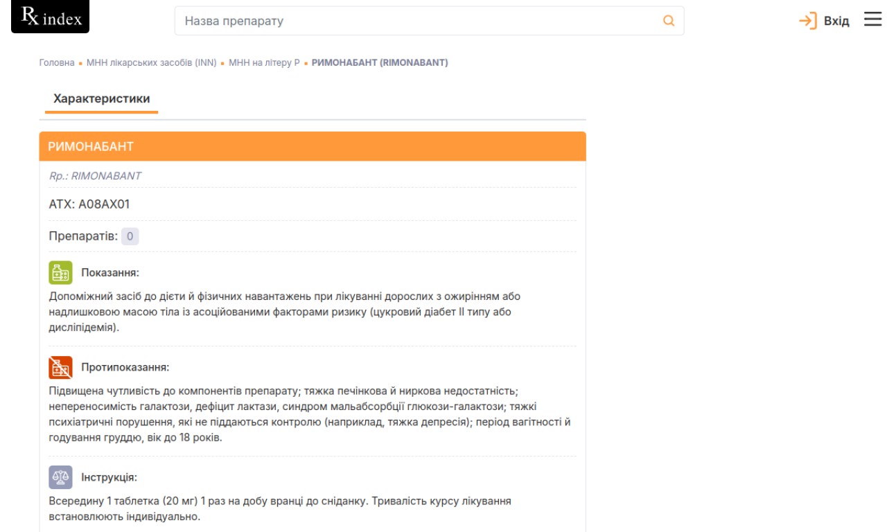
Task: Open the hamburger menu
Action: (x=872, y=20)
